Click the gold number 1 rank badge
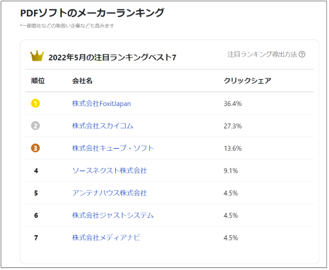329x270 pixels. coord(36,103)
